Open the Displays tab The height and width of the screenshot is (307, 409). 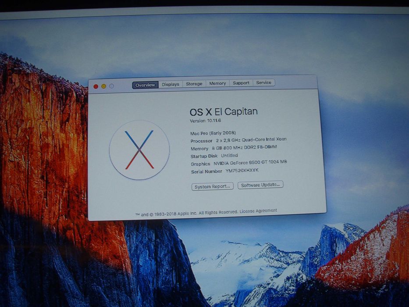point(171,84)
